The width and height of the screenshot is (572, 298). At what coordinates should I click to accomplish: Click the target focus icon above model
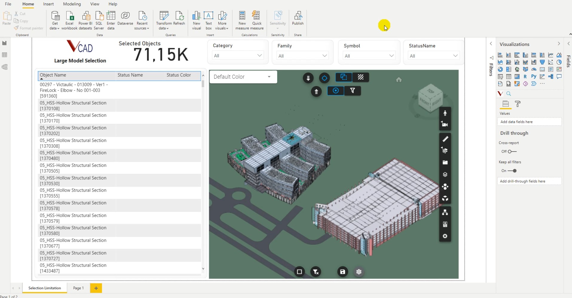324,78
